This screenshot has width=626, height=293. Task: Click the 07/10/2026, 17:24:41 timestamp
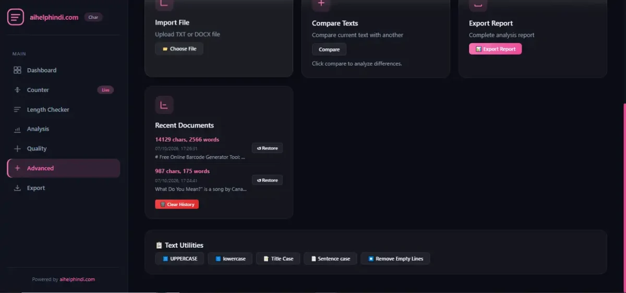[x=176, y=181]
